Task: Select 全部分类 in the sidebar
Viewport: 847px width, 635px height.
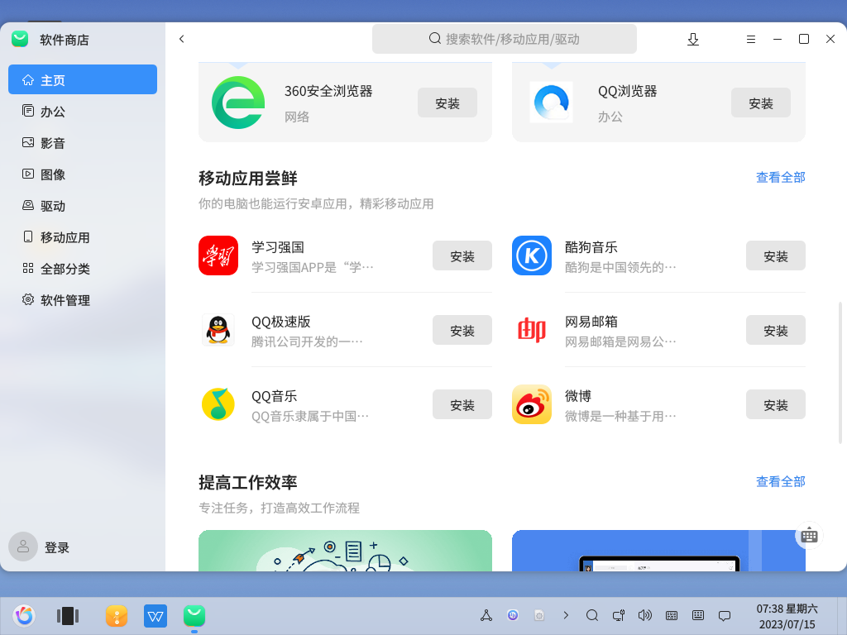Action: click(83, 269)
